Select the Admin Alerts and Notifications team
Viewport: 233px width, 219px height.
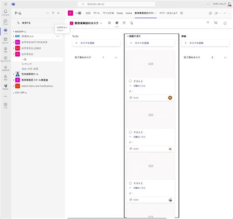coord(37,86)
